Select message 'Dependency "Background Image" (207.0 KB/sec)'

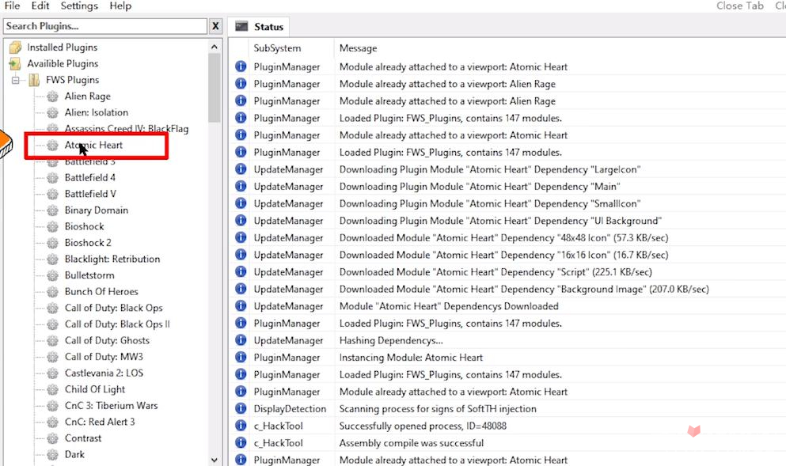(524, 289)
